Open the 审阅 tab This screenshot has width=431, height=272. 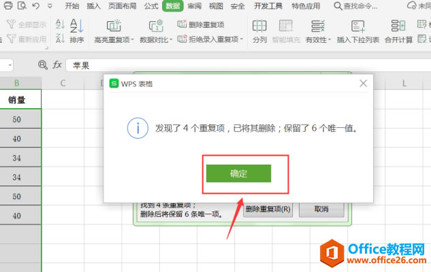(x=195, y=5)
